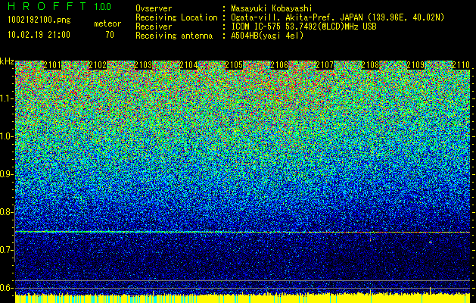Click the 0.6 kHz axis label
This screenshot has width=476, height=303.
point(5,288)
